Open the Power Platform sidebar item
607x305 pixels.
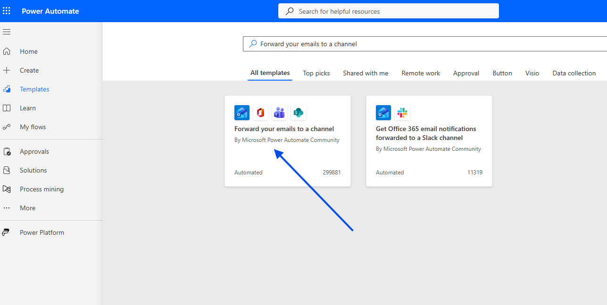coord(42,232)
